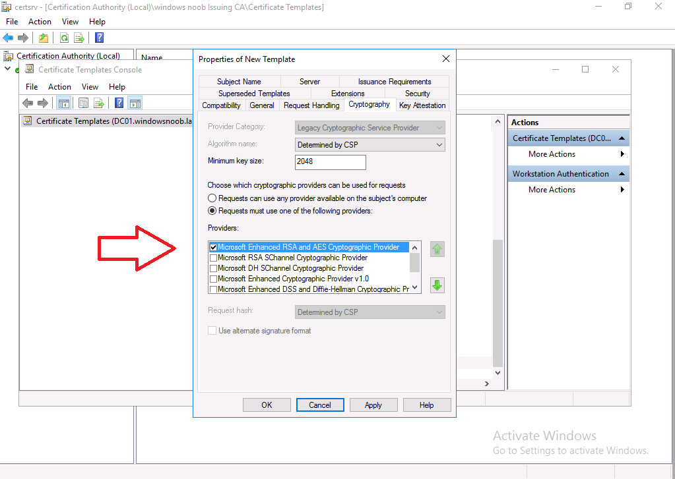Open the Provider Category dropdown
Viewport: 675px width, 479px height.
click(370, 128)
